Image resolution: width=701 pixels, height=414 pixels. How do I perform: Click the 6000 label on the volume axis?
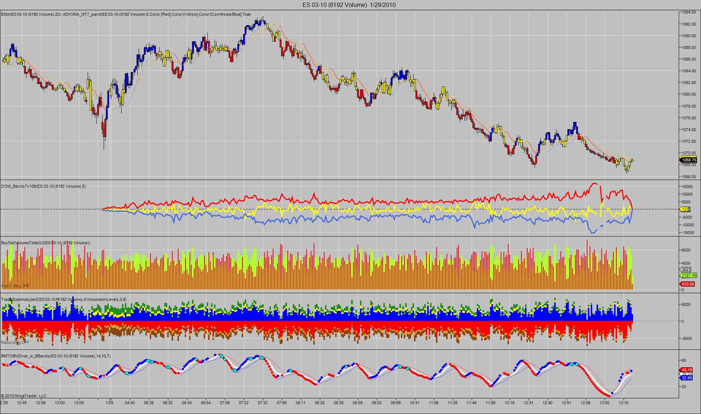click(686, 250)
